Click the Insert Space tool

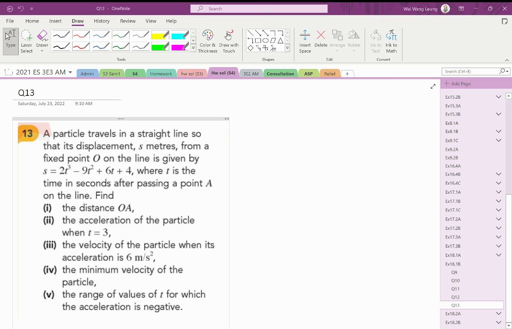coord(305,41)
